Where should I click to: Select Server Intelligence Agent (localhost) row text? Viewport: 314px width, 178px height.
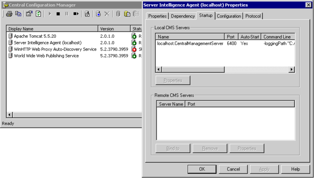tap(47, 43)
